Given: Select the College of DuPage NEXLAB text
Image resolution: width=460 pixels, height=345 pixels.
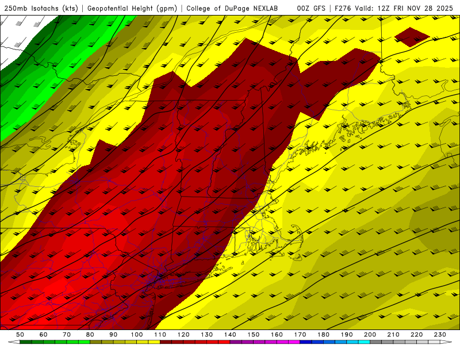Looking at the screenshot, I should click(x=232, y=8).
